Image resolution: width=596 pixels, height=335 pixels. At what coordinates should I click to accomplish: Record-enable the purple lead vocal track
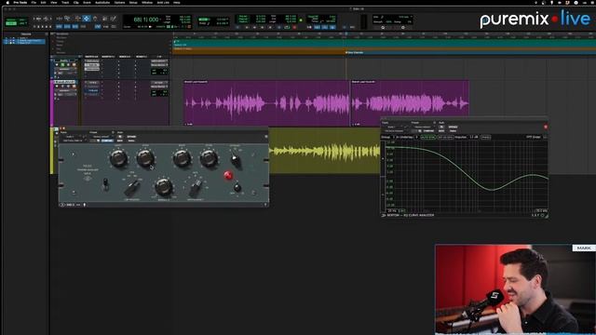(x=58, y=87)
